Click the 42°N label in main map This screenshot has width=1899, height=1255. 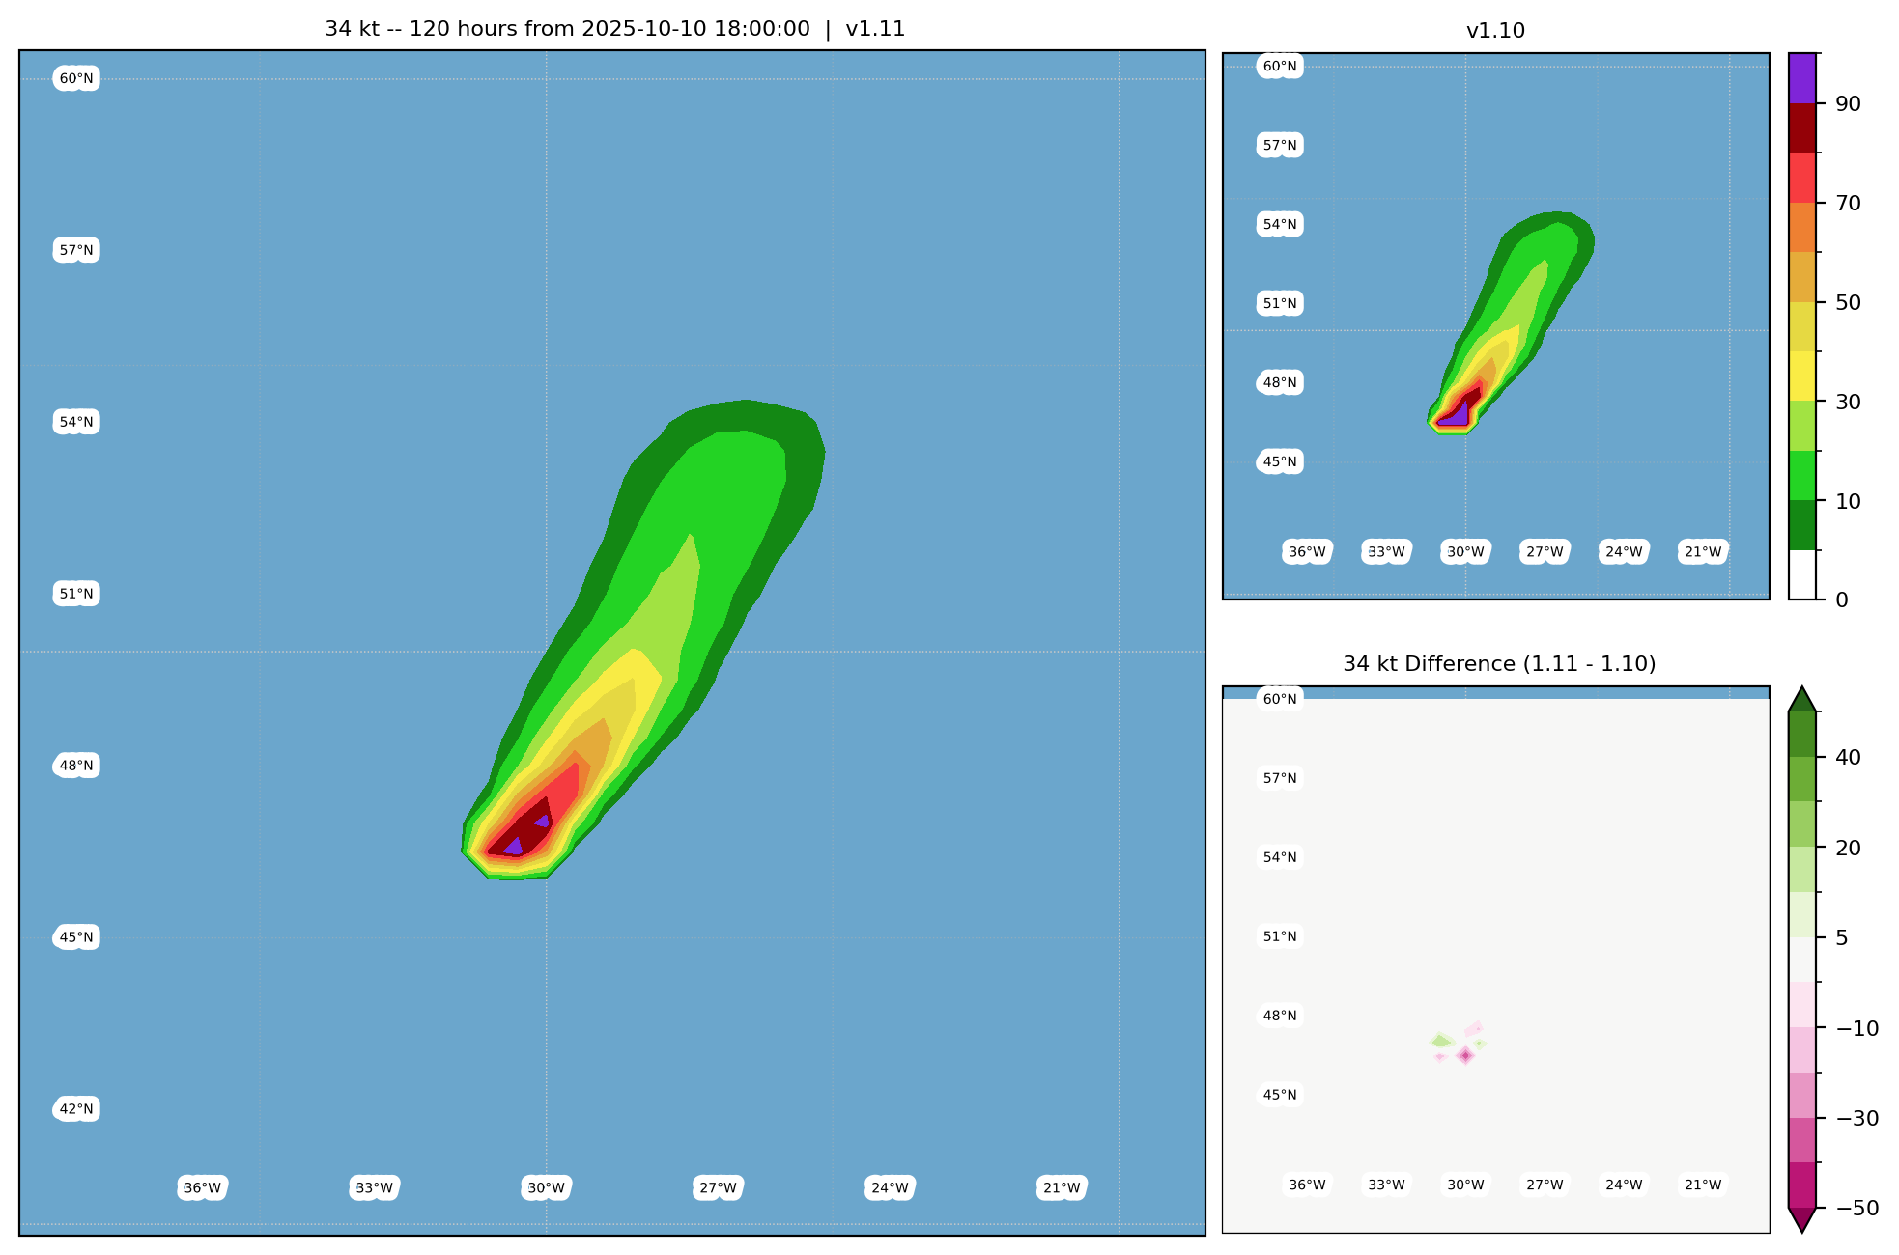tap(76, 1109)
